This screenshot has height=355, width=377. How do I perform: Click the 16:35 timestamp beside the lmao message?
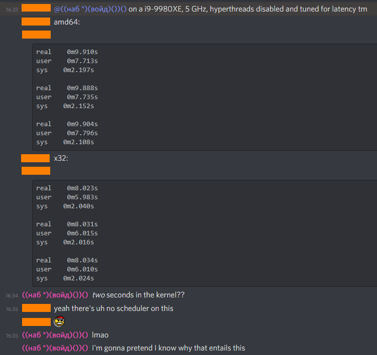[12, 335]
